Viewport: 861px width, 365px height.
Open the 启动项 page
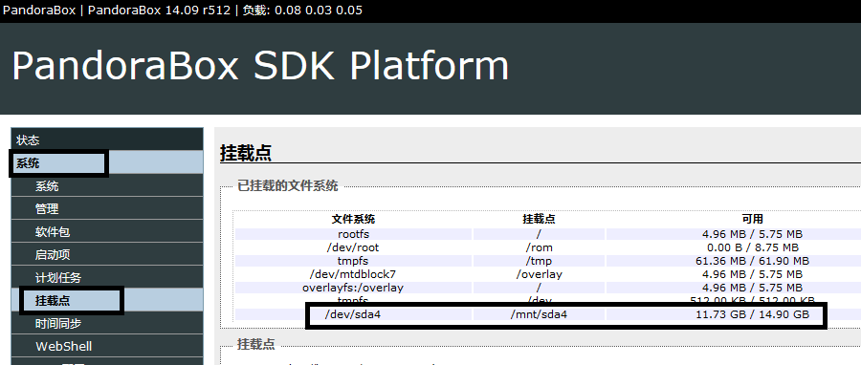pyautogui.click(x=107, y=255)
